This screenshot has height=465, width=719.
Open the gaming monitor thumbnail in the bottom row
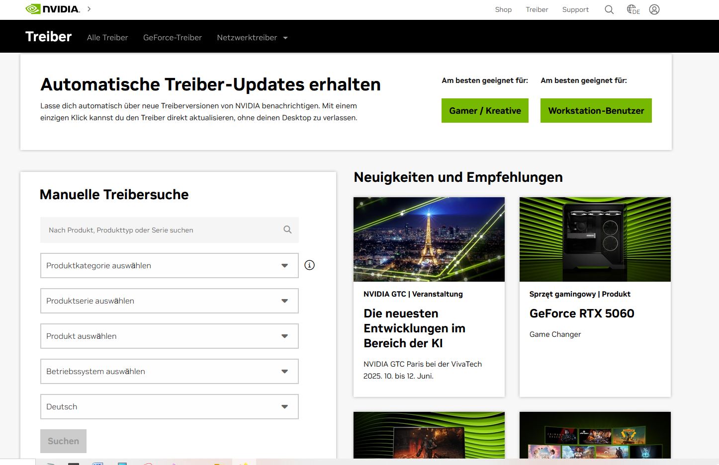click(x=429, y=435)
